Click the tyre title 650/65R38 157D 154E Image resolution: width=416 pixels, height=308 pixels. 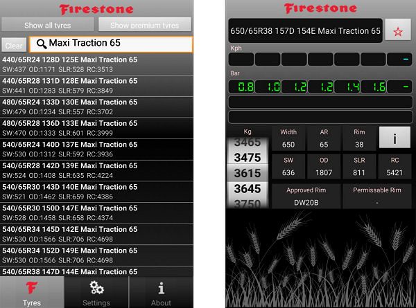coord(305,30)
